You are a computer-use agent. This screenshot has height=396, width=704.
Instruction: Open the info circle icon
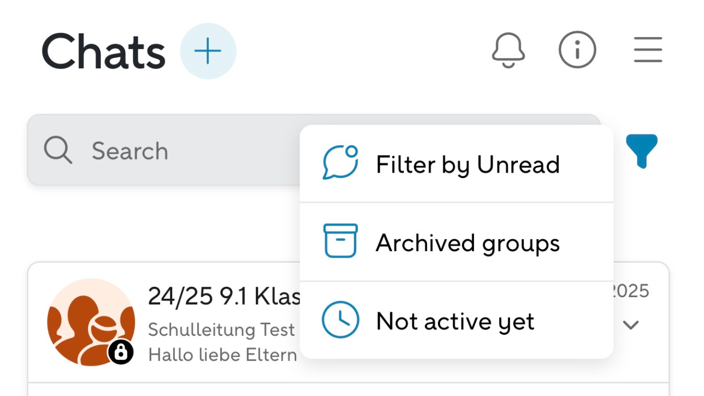click(x=577, y=50)
